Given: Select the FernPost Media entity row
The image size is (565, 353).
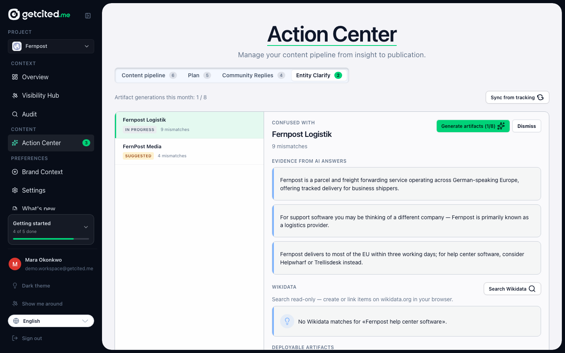Looking at the screenshot, I should pyautogui.click(x=190, y=151).
